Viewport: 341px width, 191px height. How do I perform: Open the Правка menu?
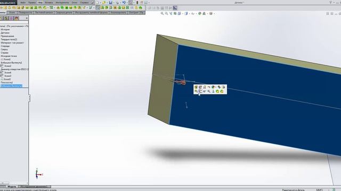(32, 3)
